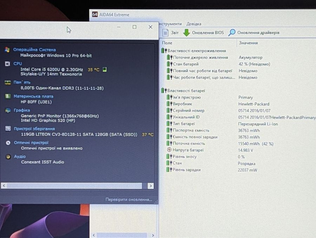Click the Hewlett-Packard value cell
Viewport: 316px width, 238px height.
point(254,104)
